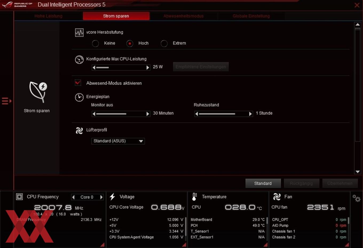Viewport: 363px width, 248px height.
Task: Switch to Globale Einstellung tab
Action: click(x=251, y=16)
